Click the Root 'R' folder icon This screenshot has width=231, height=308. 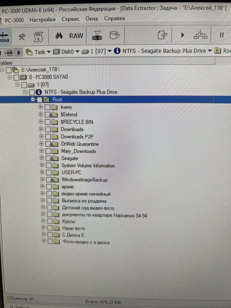point(46,100)
